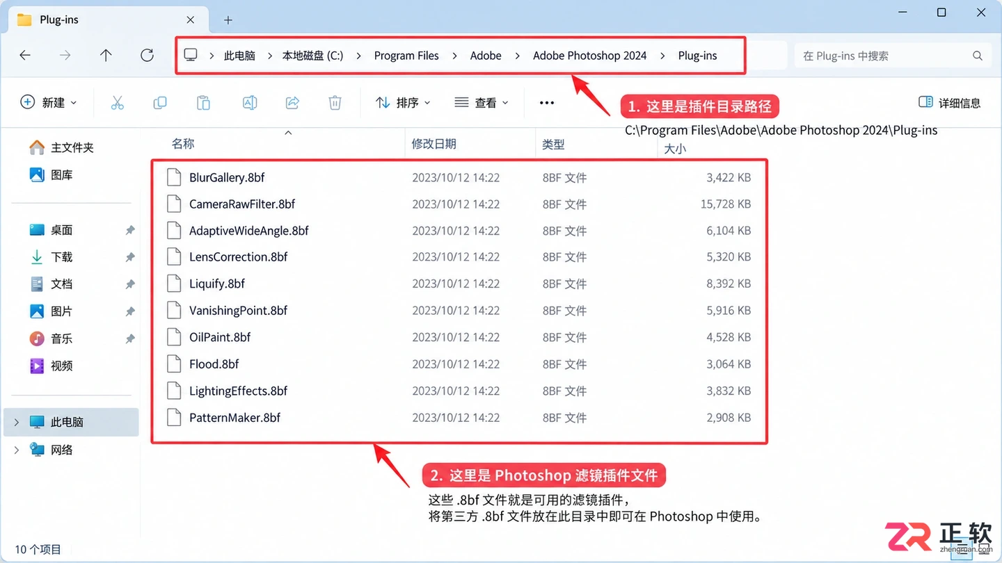This screenshot has width=1002, height=563.
Task: Go back with the left arrow
Action: 25,56
